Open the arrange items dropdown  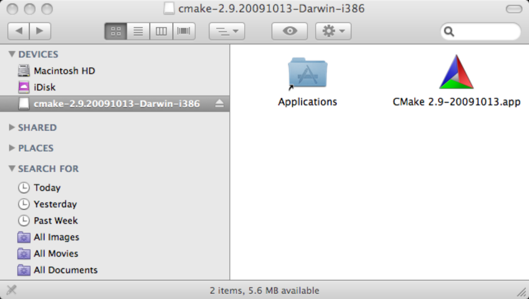click(x=227, y=31)
